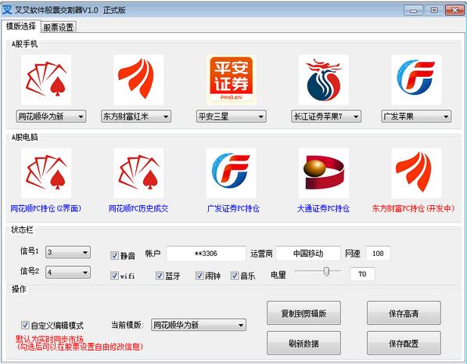This screenshot has height=364, width=467.
Task: Click the icon above 同花顺PC历史成交
Action: click(138, 173)
